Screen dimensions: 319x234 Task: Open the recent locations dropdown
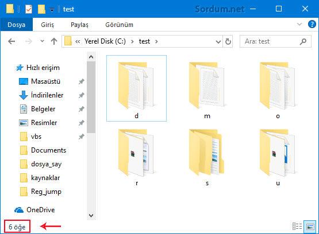tap(42, 41)
